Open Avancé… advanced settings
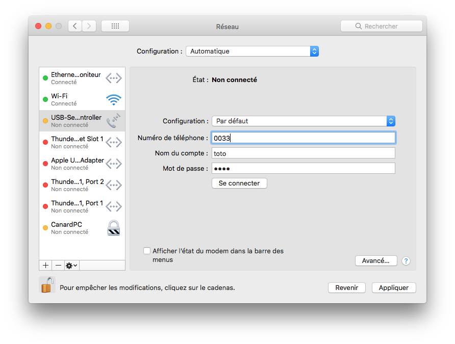 tap(376, 260)
